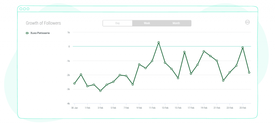Image resolution: width=275 pixels, height=124 pixels.
Task: Click the second window control circle
Action: tap(24, 9)
